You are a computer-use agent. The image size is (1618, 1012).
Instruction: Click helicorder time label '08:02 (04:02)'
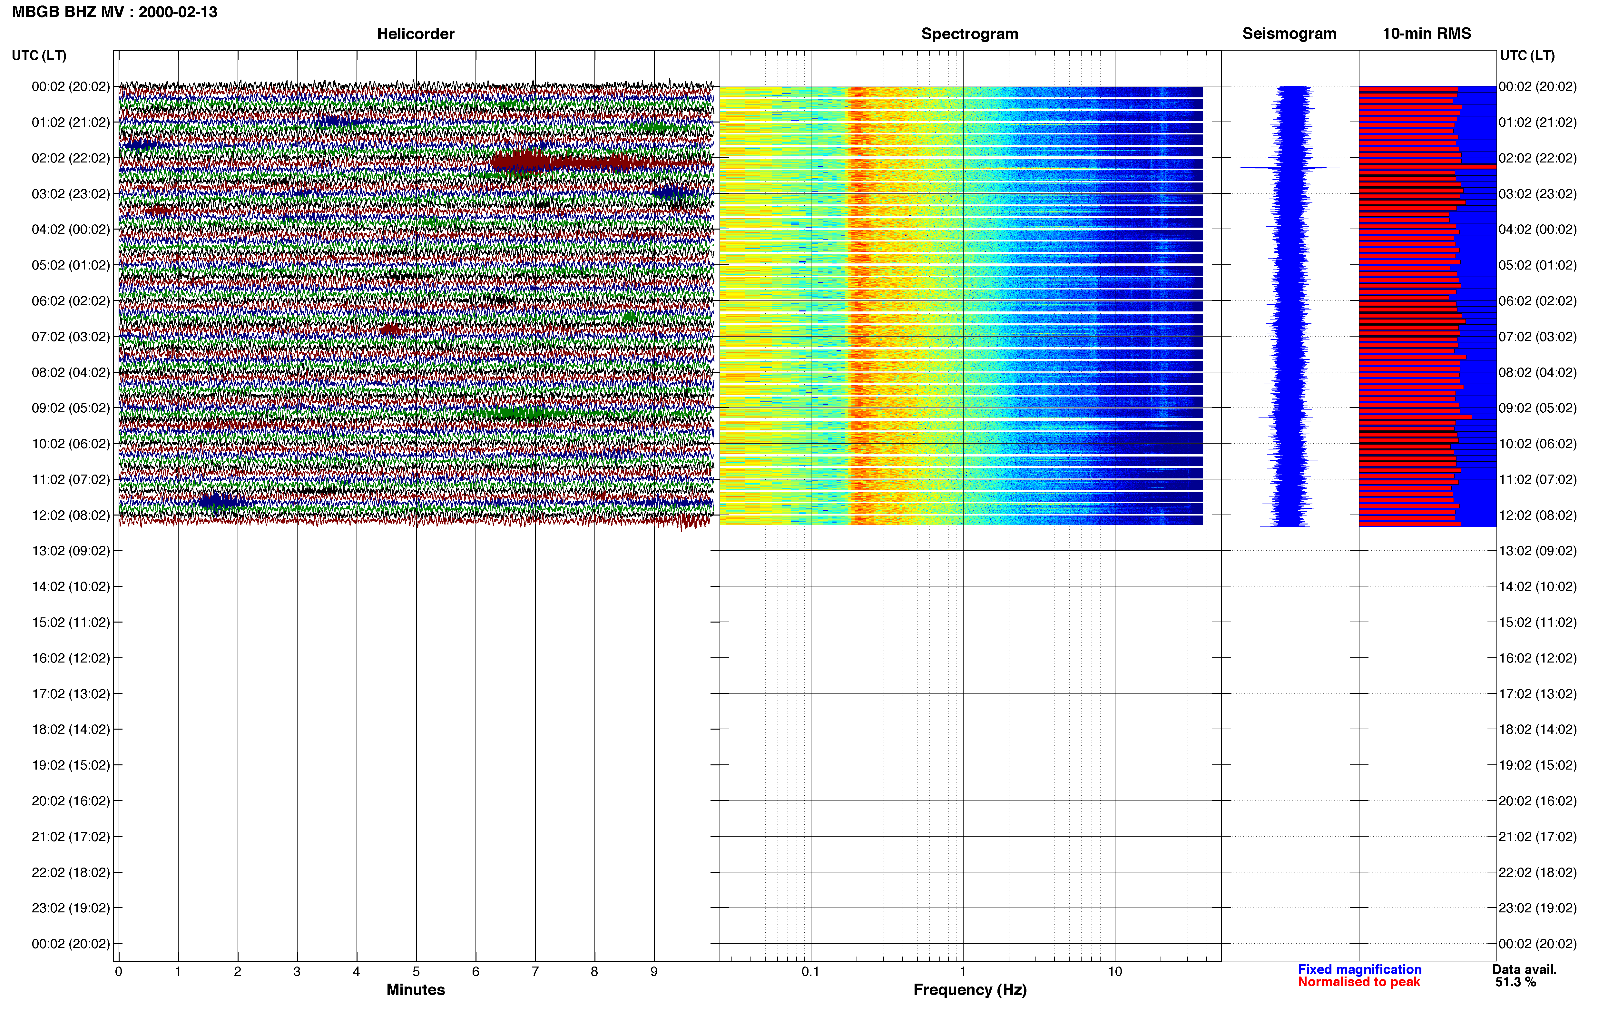(x=70, y=372)
